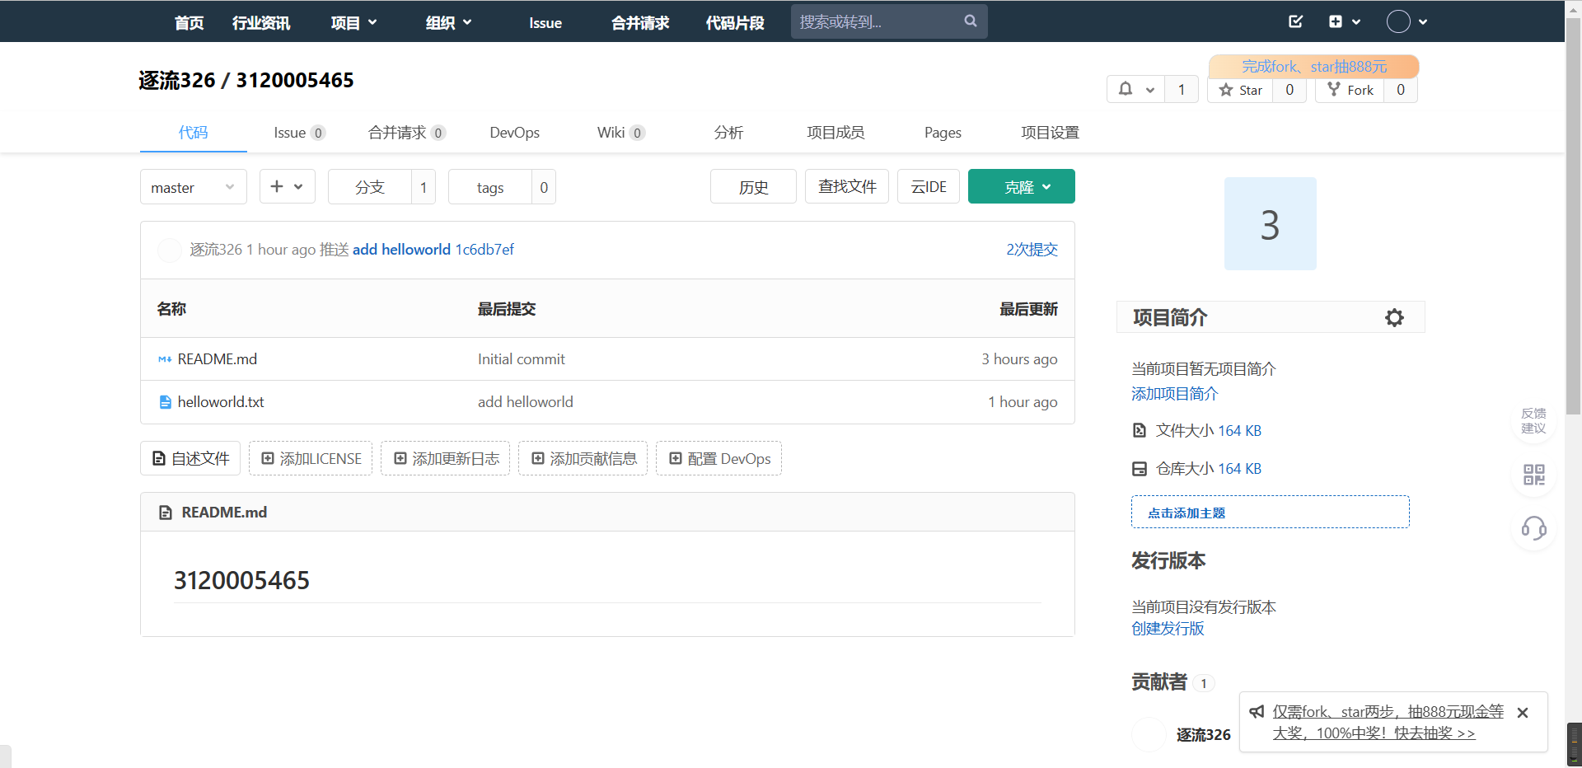
Task: Click the QR code icon
Action: 1534,475
